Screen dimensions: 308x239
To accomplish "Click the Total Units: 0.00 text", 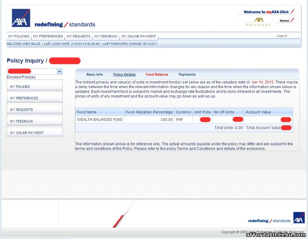I will tap(228, 127).
